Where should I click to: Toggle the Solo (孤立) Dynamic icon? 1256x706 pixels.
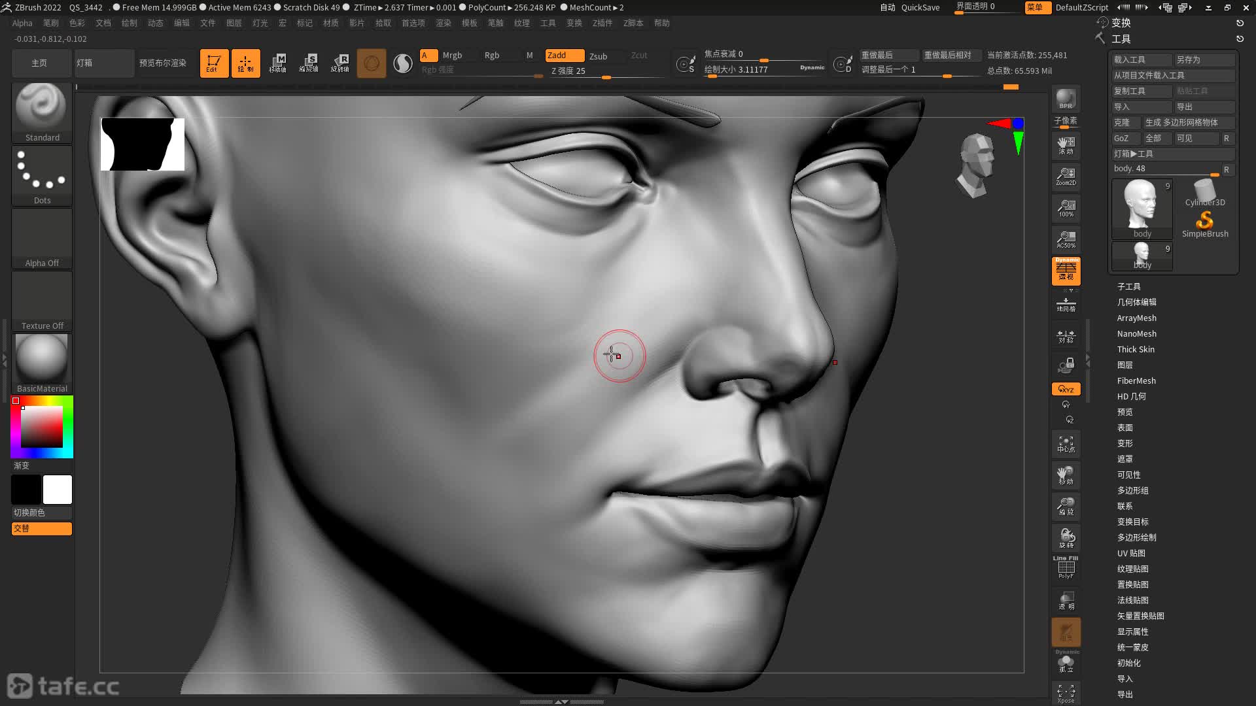coord(1066,662)
